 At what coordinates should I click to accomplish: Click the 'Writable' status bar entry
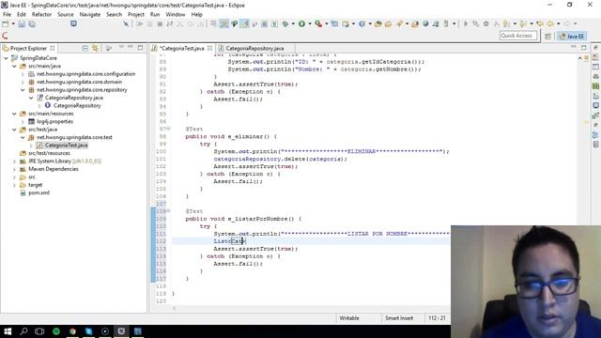[349, 318]
